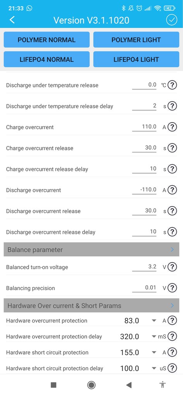Apply the POLYMER NORMAL preset
The width and height of the screenshot is (183, 396).
[46, 40]
